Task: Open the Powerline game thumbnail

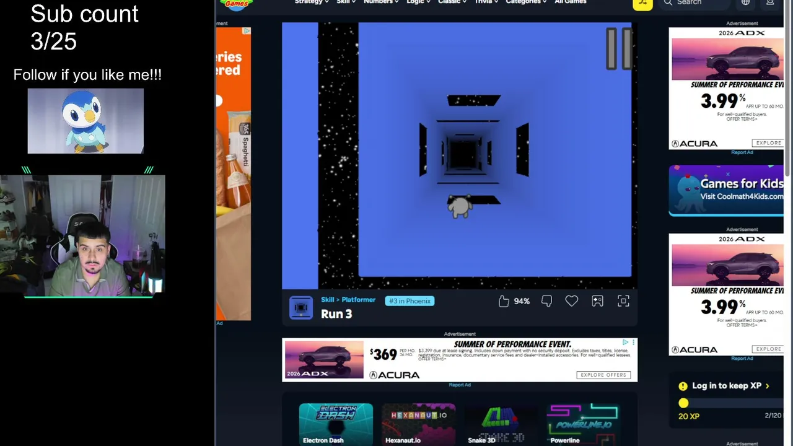Action: pos(583,424)
